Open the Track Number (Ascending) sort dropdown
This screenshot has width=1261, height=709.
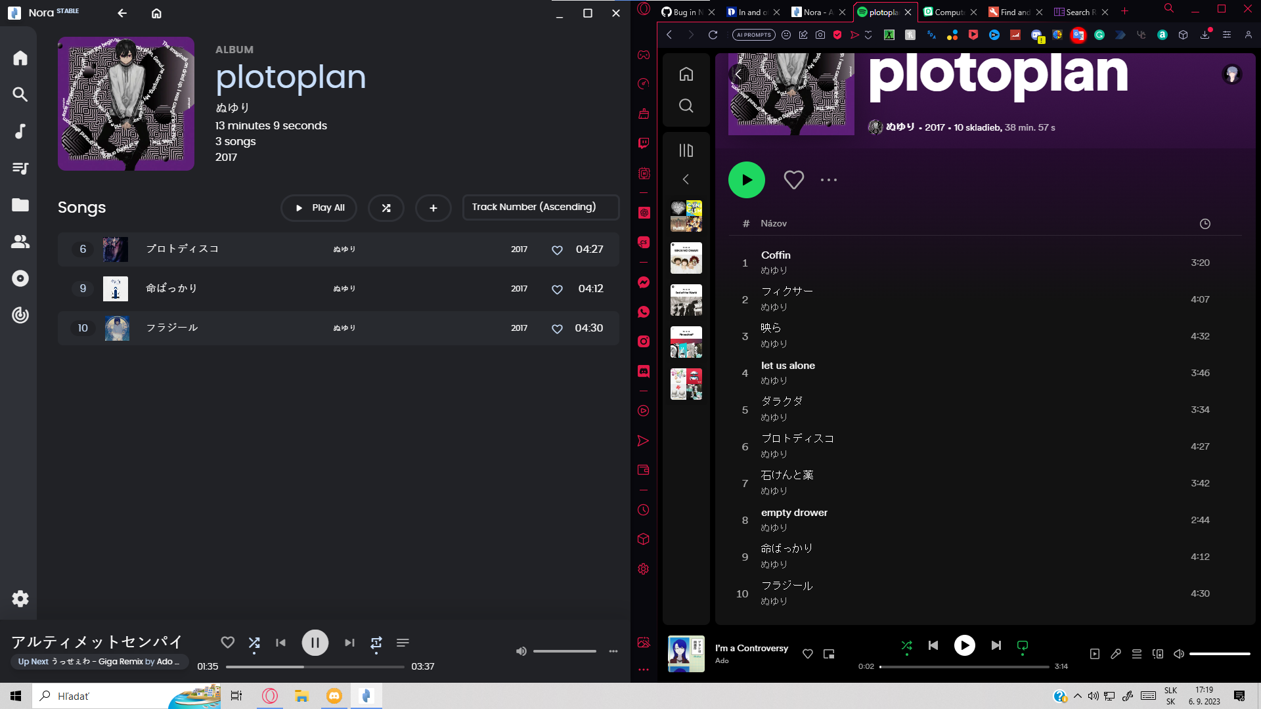540,207
